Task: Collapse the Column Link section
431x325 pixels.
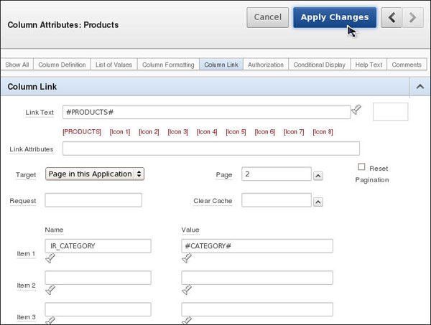Action: [x=419, y=87]
